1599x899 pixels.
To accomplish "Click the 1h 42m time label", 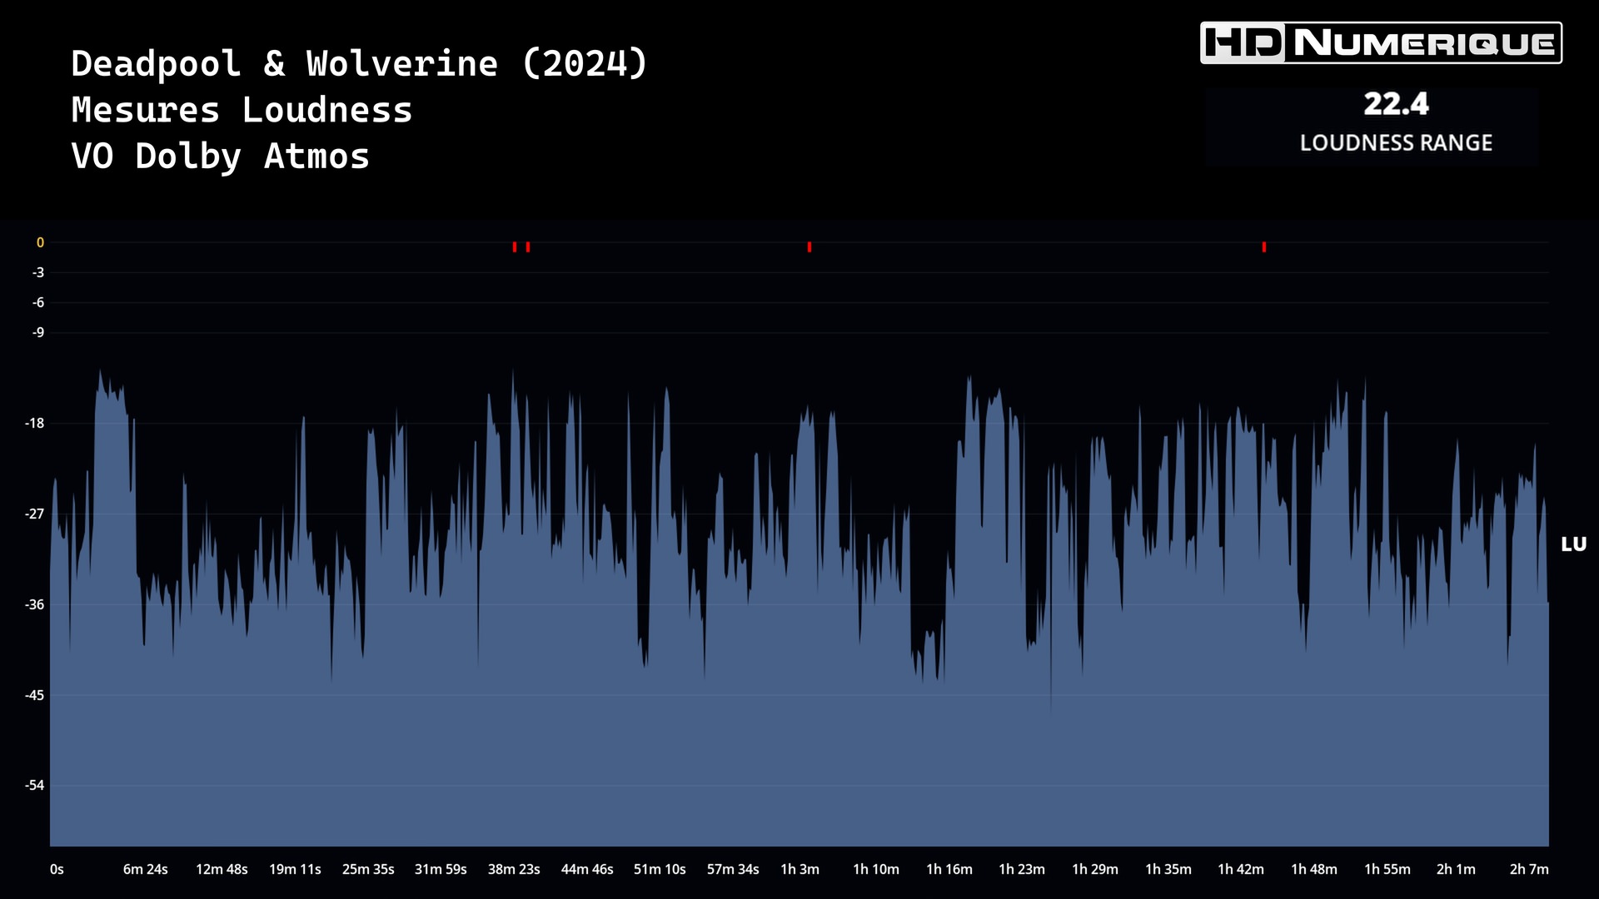I will point(1241,869).
